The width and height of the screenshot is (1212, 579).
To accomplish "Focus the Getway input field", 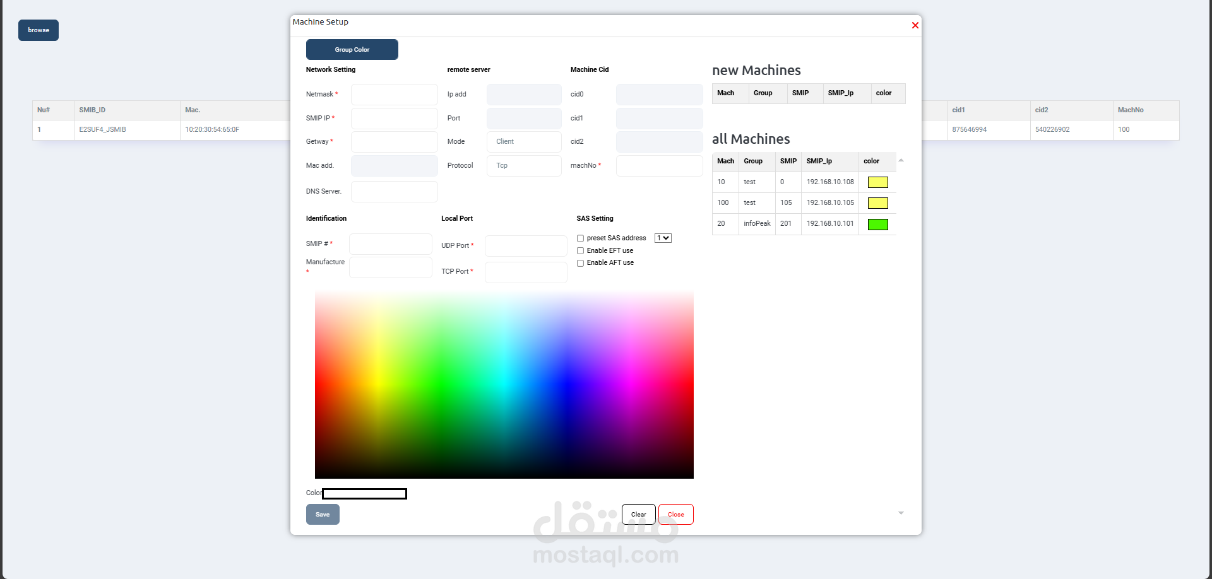I will pyautogui.click(x=395, y=142).
